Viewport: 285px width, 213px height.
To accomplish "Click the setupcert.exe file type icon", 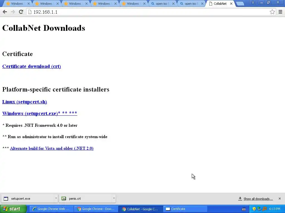I will coord(6,199).
